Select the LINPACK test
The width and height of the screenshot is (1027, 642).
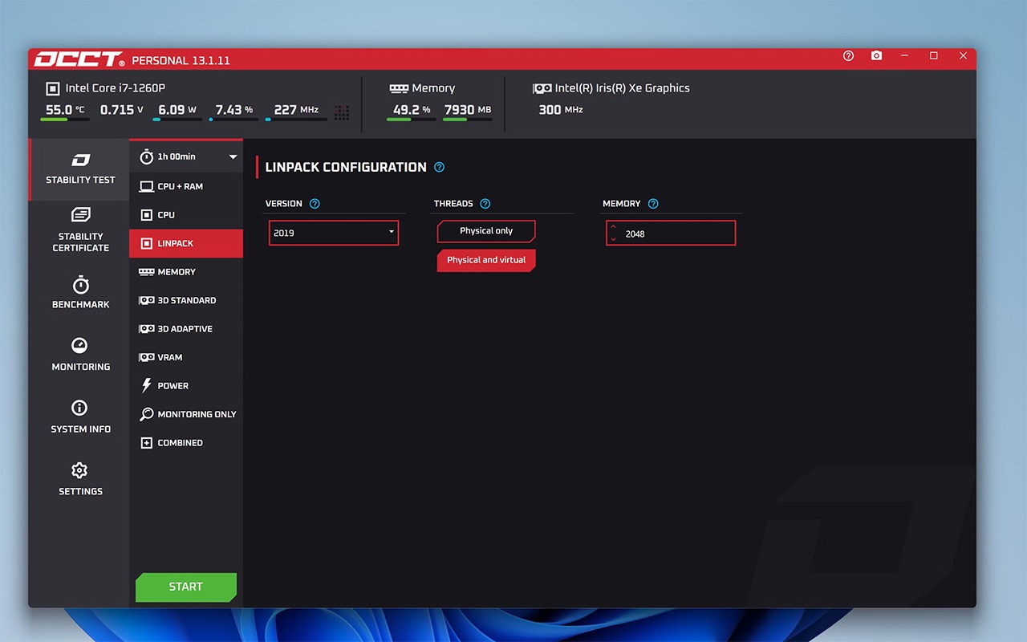(x=186, y=243)
